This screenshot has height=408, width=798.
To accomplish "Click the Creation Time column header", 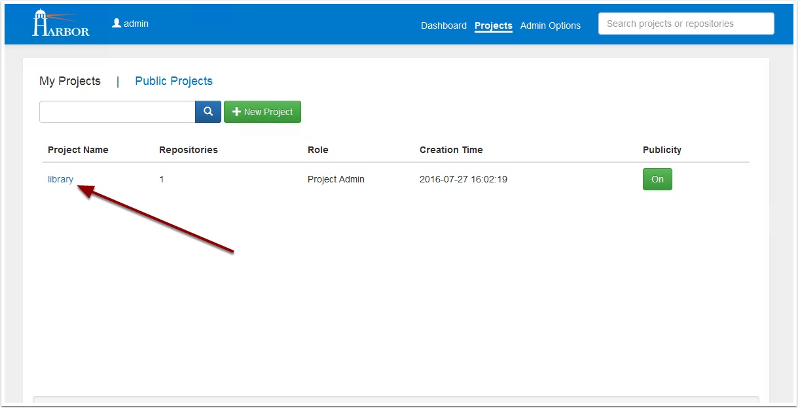I will (451, 150).
